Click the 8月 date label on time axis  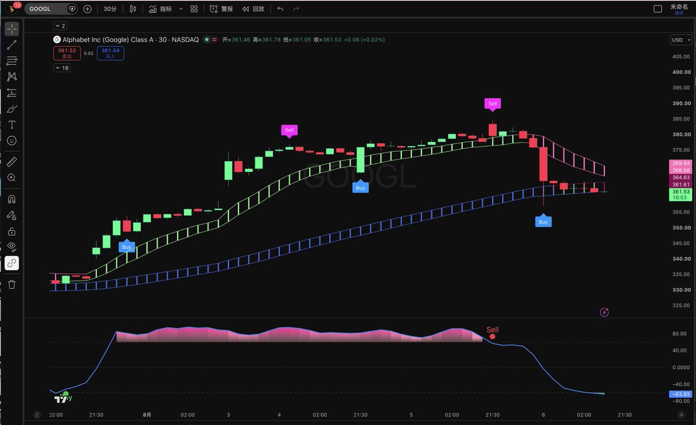point(147,415)
